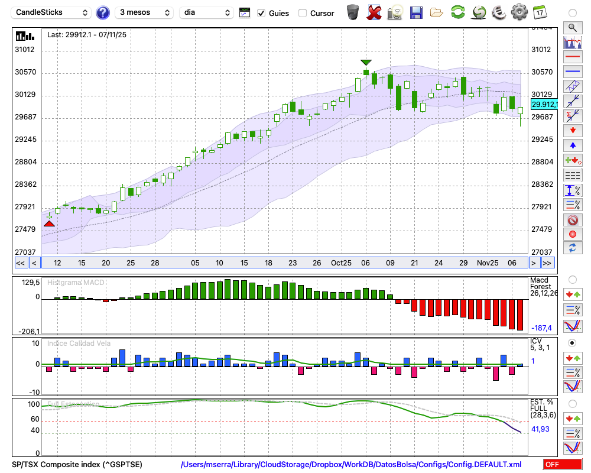This screenshot has height=473, width=591.
Task: Jump to chart start with << button
Action: [20, 263]
